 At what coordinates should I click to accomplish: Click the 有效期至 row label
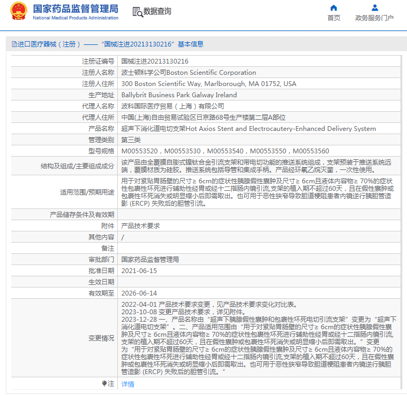(101, 293)
